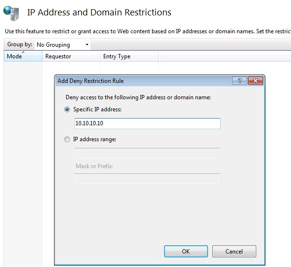Click the 'Deny access to the following' text

coord(138,97)
